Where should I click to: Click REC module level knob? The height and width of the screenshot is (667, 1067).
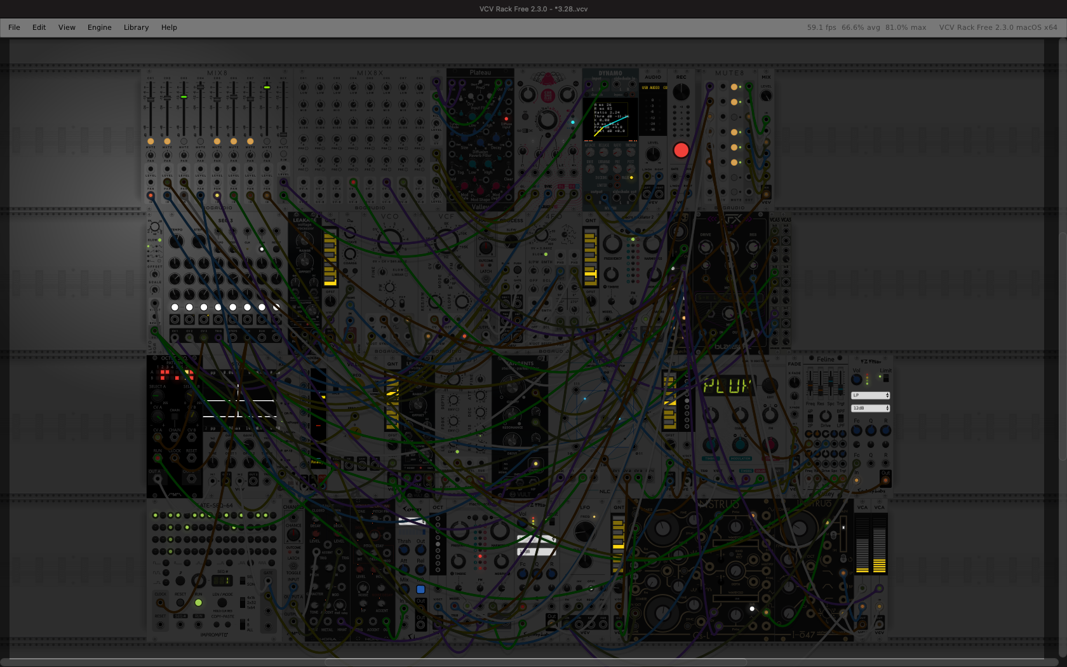(681, 93)
